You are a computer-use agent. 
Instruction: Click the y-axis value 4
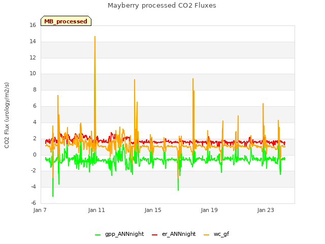(x=35, y=122)
